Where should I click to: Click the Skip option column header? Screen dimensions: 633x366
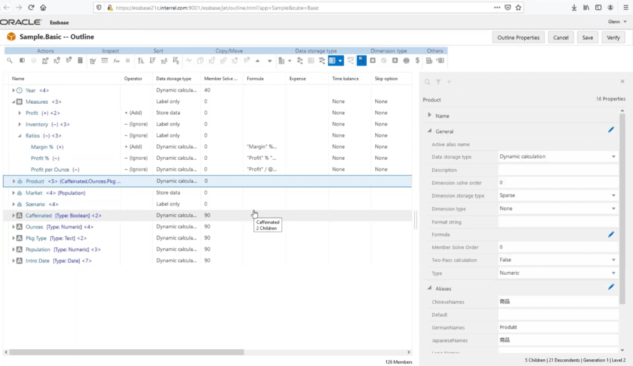pyautogui.click(x=386, y=78)
